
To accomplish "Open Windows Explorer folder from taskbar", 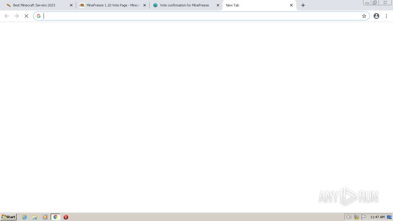I will [35, 217].
